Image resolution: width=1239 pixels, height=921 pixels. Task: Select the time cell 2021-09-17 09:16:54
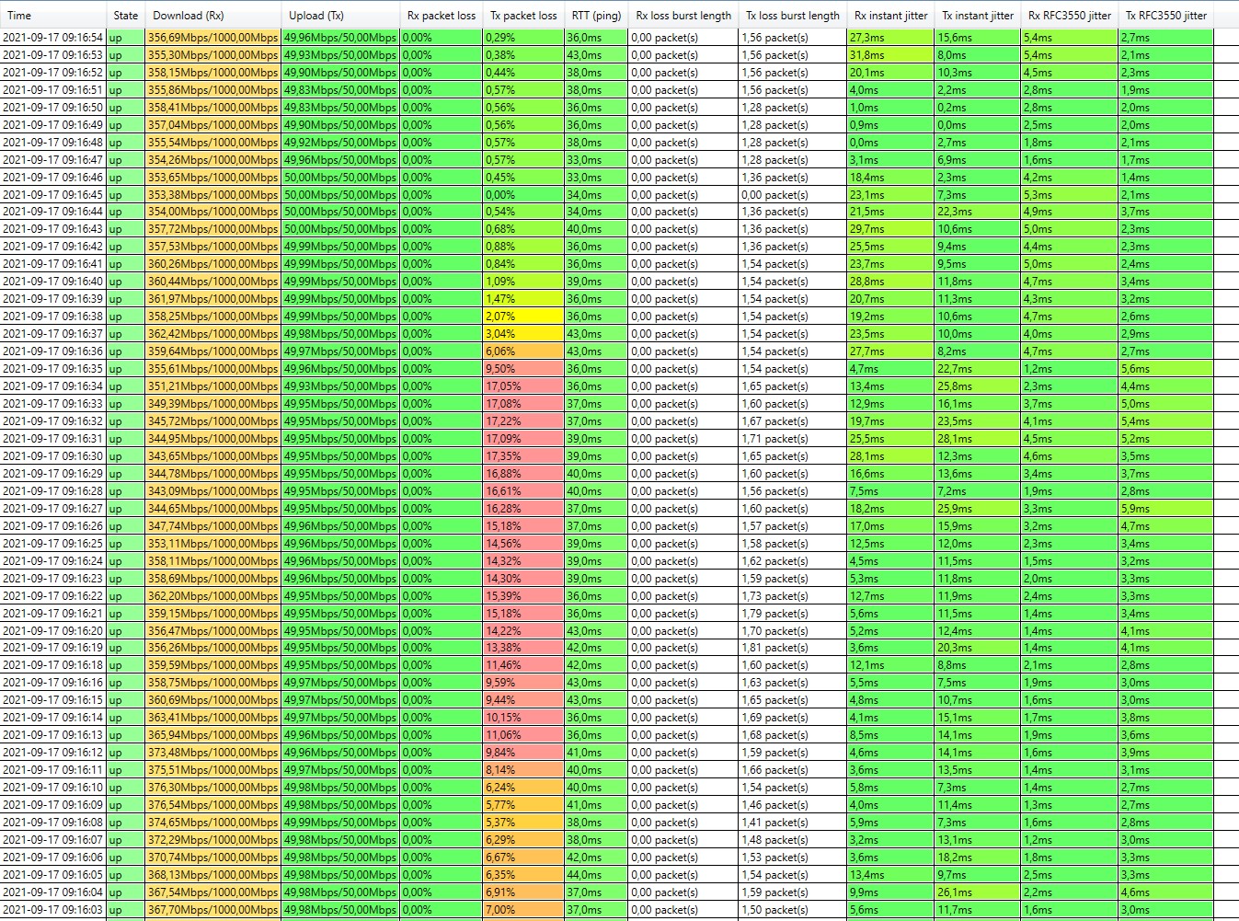(53, 38)
